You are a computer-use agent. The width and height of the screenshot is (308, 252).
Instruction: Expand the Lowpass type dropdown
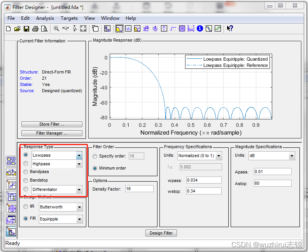(79, 156)
